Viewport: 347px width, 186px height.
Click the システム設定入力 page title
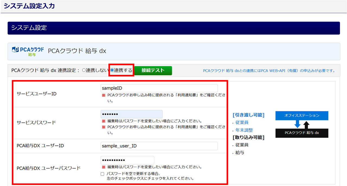click(x=29, y=6)
